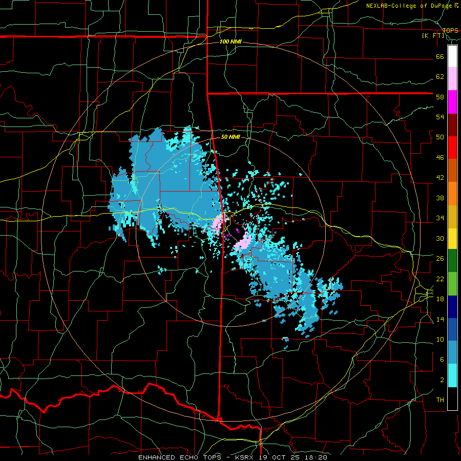Click the light pink 62 kft legend swatch
The height and width of the screenshot is (461, 461).
point(452,79)
